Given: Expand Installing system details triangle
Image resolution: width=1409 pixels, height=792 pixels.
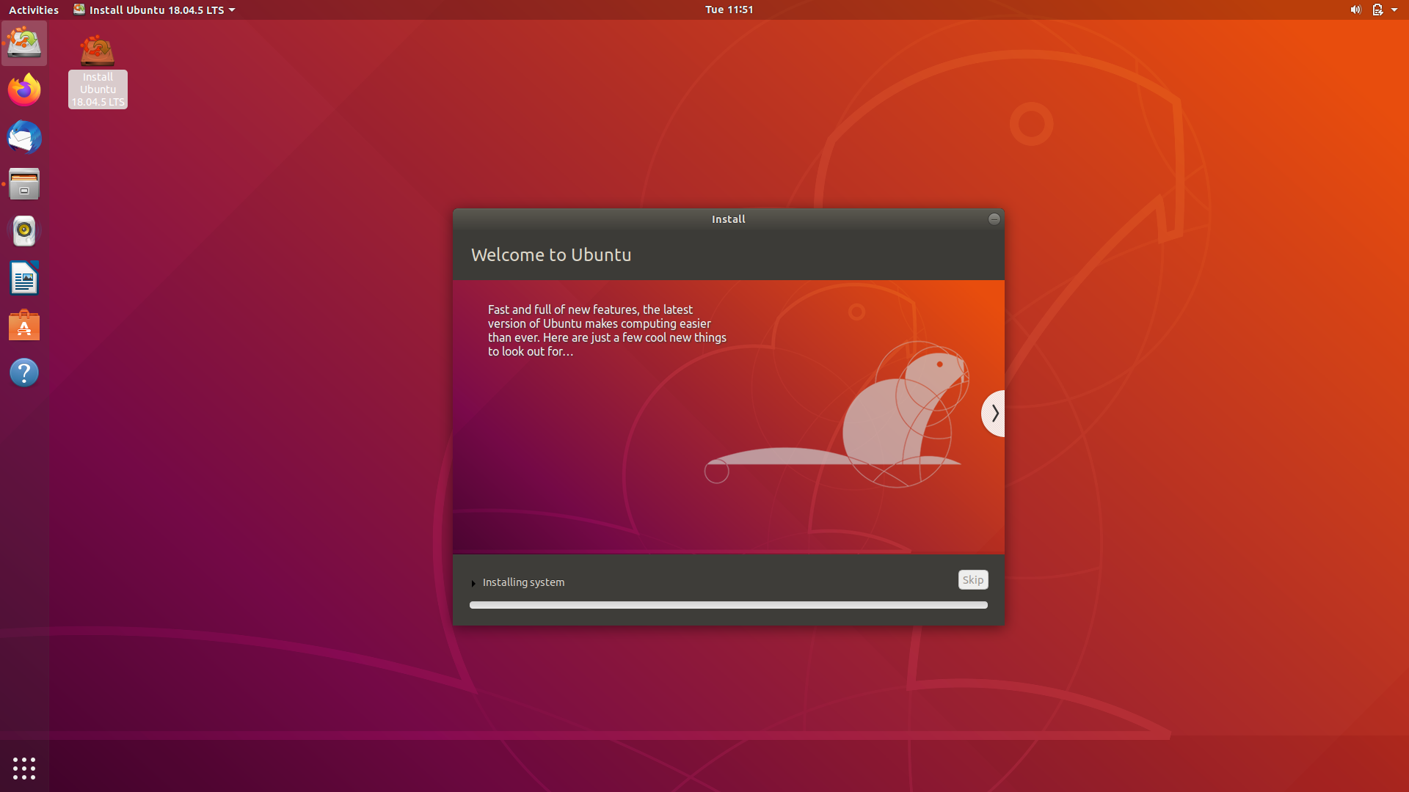Looking at the screenshot, I should (x=473, y=583).
